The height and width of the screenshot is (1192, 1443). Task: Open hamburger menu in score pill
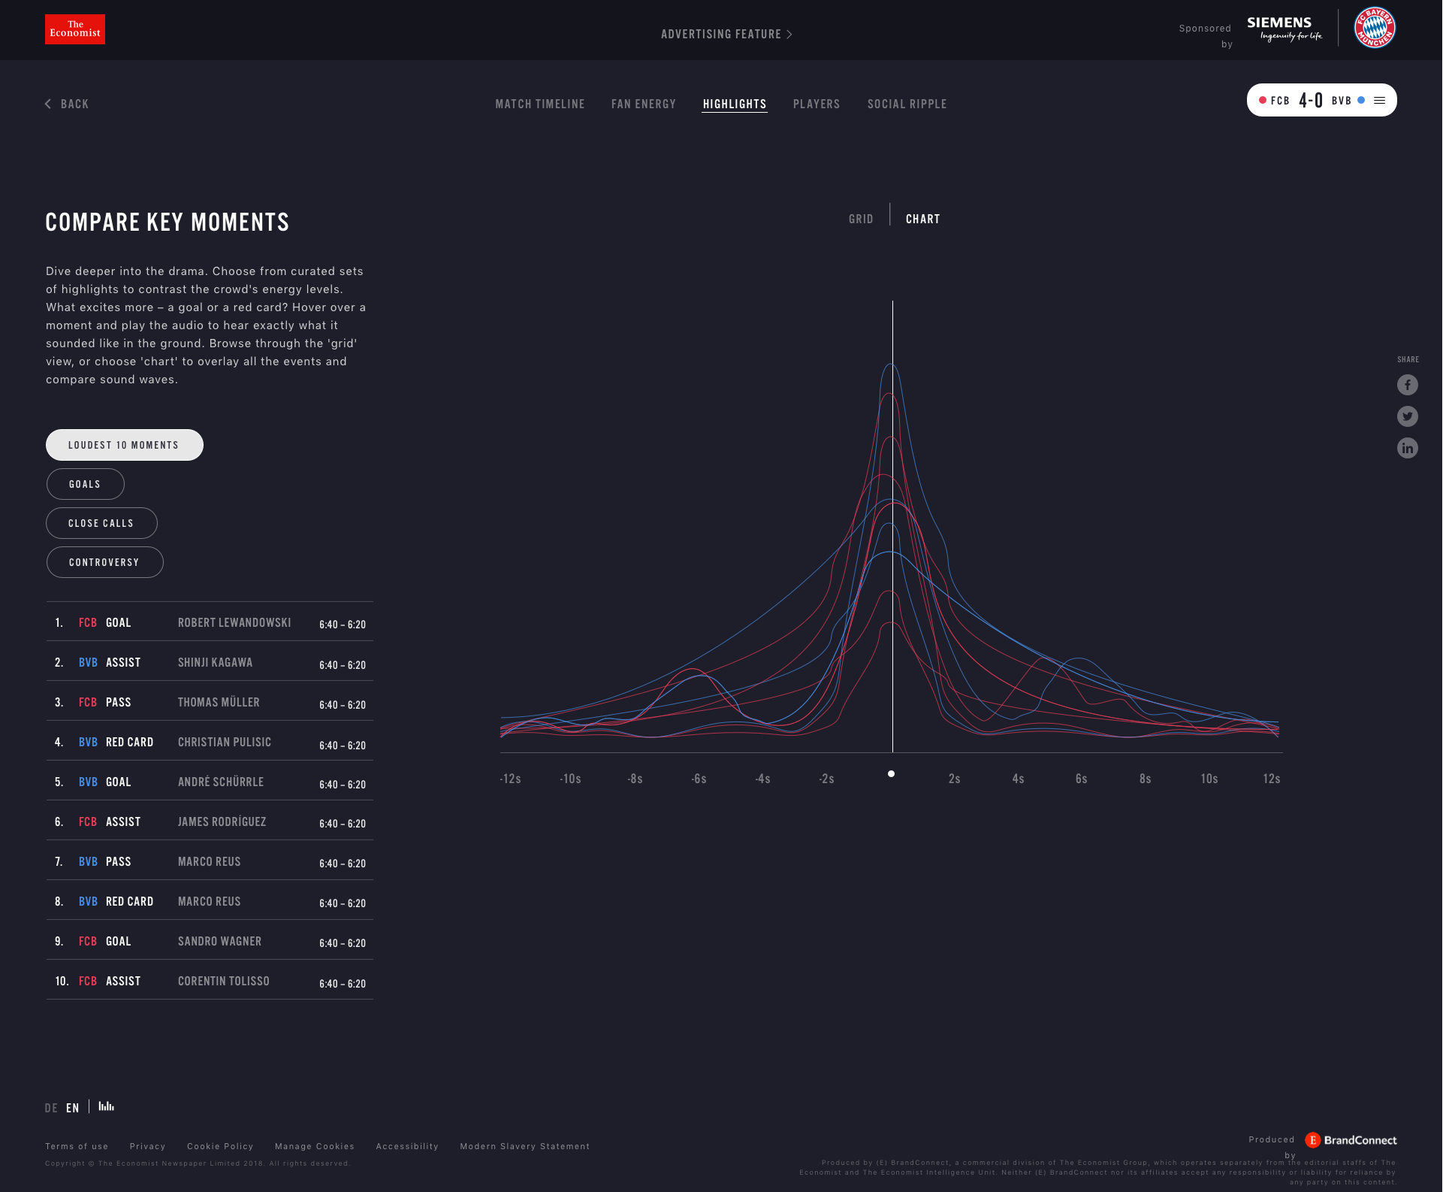tap(1379, 101)
